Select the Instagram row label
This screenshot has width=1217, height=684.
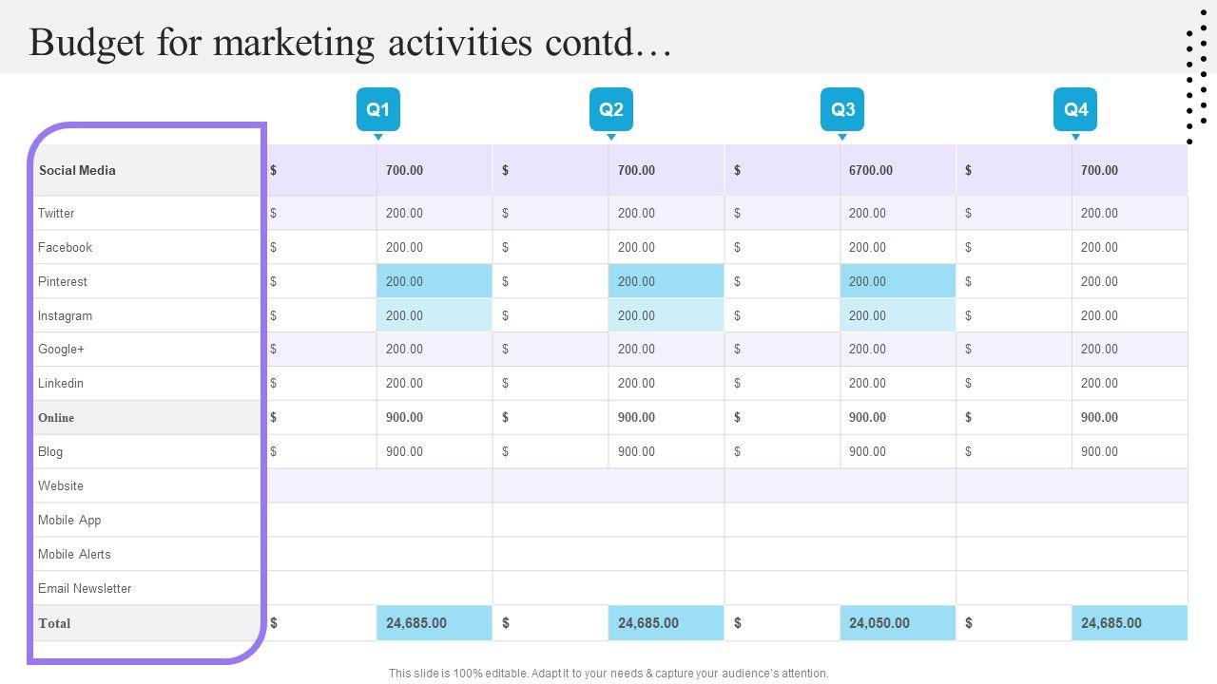[x=65, y=315]
